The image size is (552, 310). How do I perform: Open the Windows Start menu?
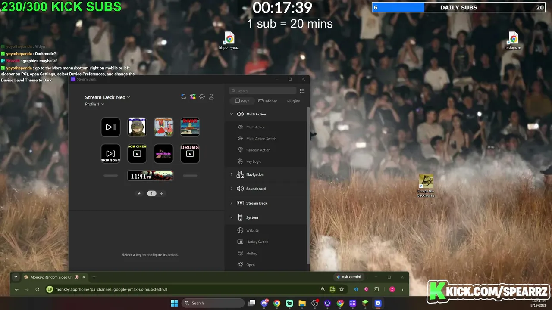click(x=174, y=303)
